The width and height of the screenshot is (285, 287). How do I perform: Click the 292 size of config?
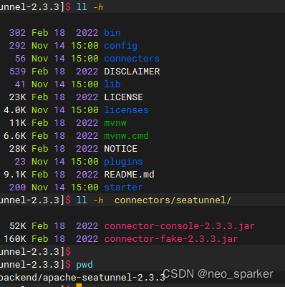pyautogui.click(x=17, y=46)
